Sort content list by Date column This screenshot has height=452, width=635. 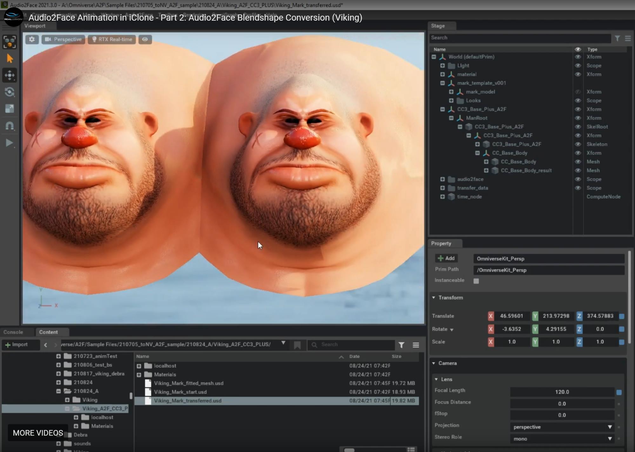point(354,356)
